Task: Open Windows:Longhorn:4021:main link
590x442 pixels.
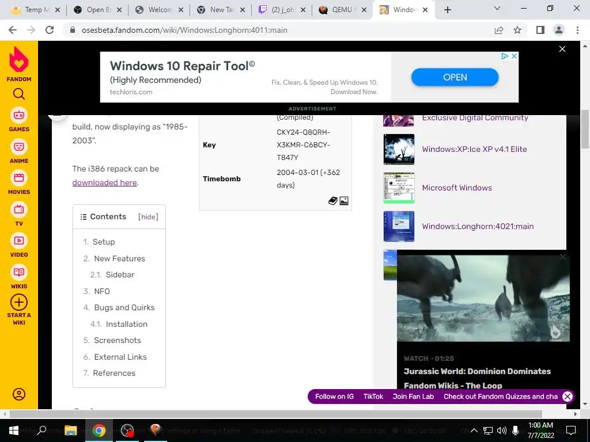Action: click(x=478, y=226)
